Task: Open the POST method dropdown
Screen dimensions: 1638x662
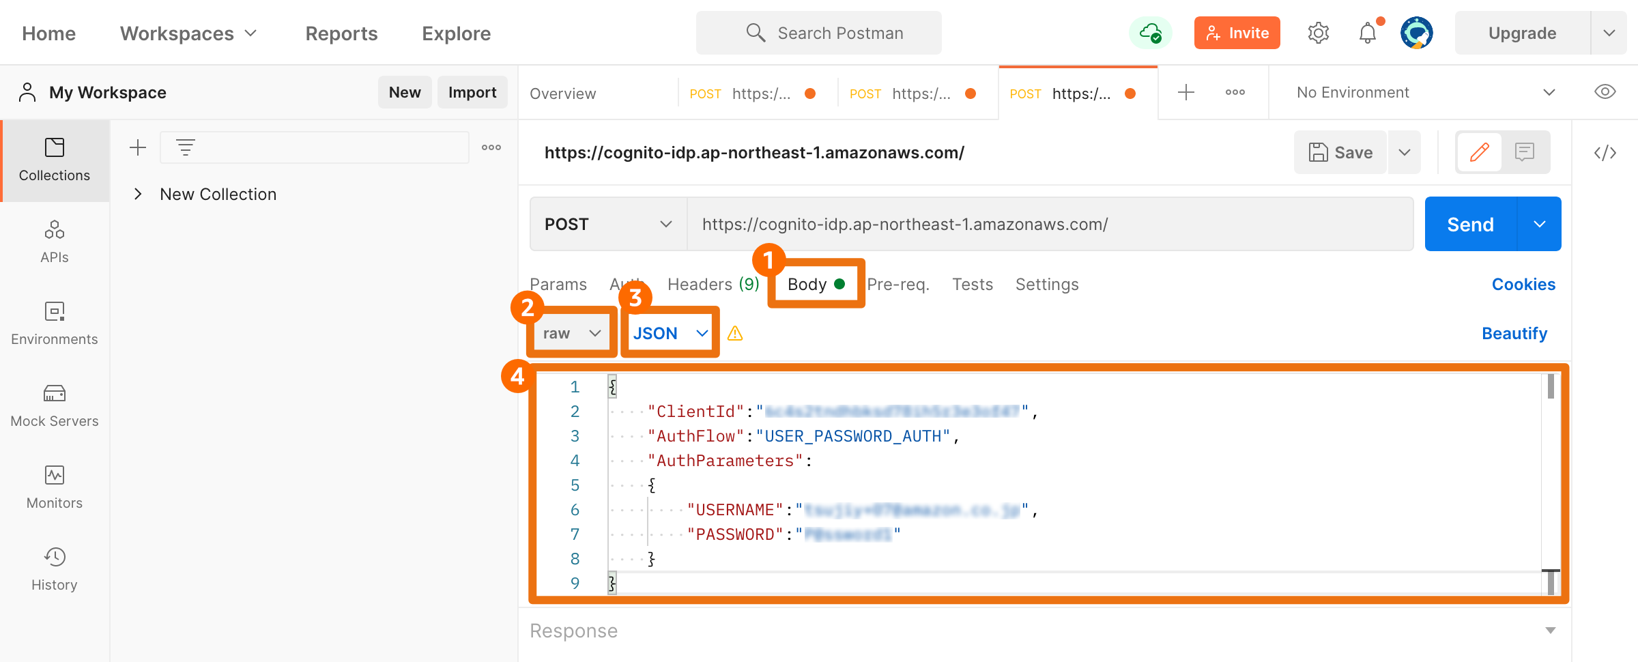Action: coord(609,224)
